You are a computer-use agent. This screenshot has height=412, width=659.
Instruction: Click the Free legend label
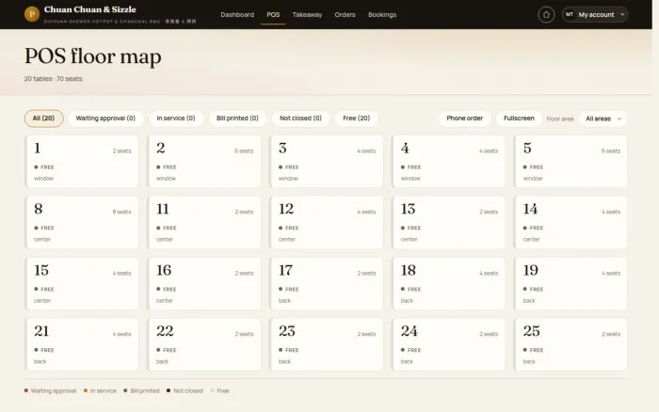(223, 390)
